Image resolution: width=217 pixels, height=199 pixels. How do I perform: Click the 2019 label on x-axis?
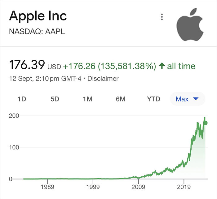tap(184, 187)
